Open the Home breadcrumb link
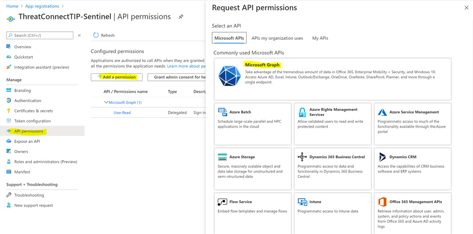 tap(12, 6)
